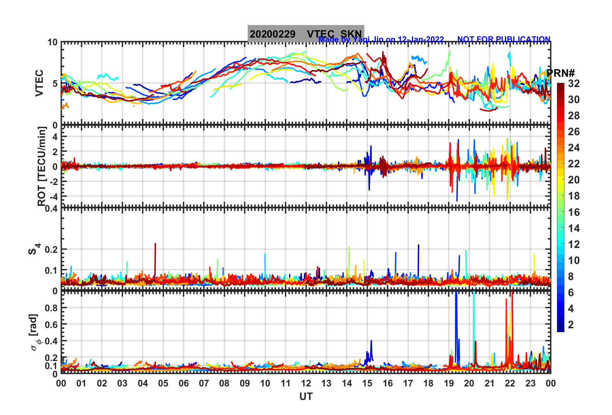Click x-axis tick label 06

click(x=183, y=383)
